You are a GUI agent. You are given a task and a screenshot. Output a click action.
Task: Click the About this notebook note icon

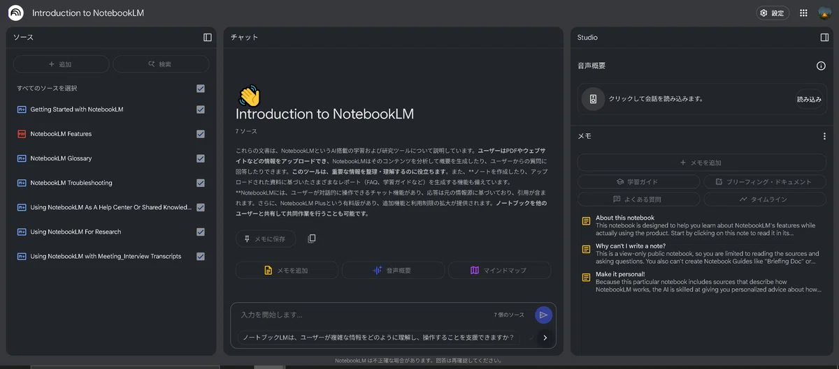(587, 221)
